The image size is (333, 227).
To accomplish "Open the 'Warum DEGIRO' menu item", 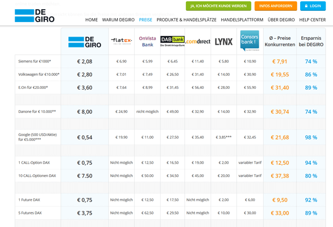I will point(118,20).
